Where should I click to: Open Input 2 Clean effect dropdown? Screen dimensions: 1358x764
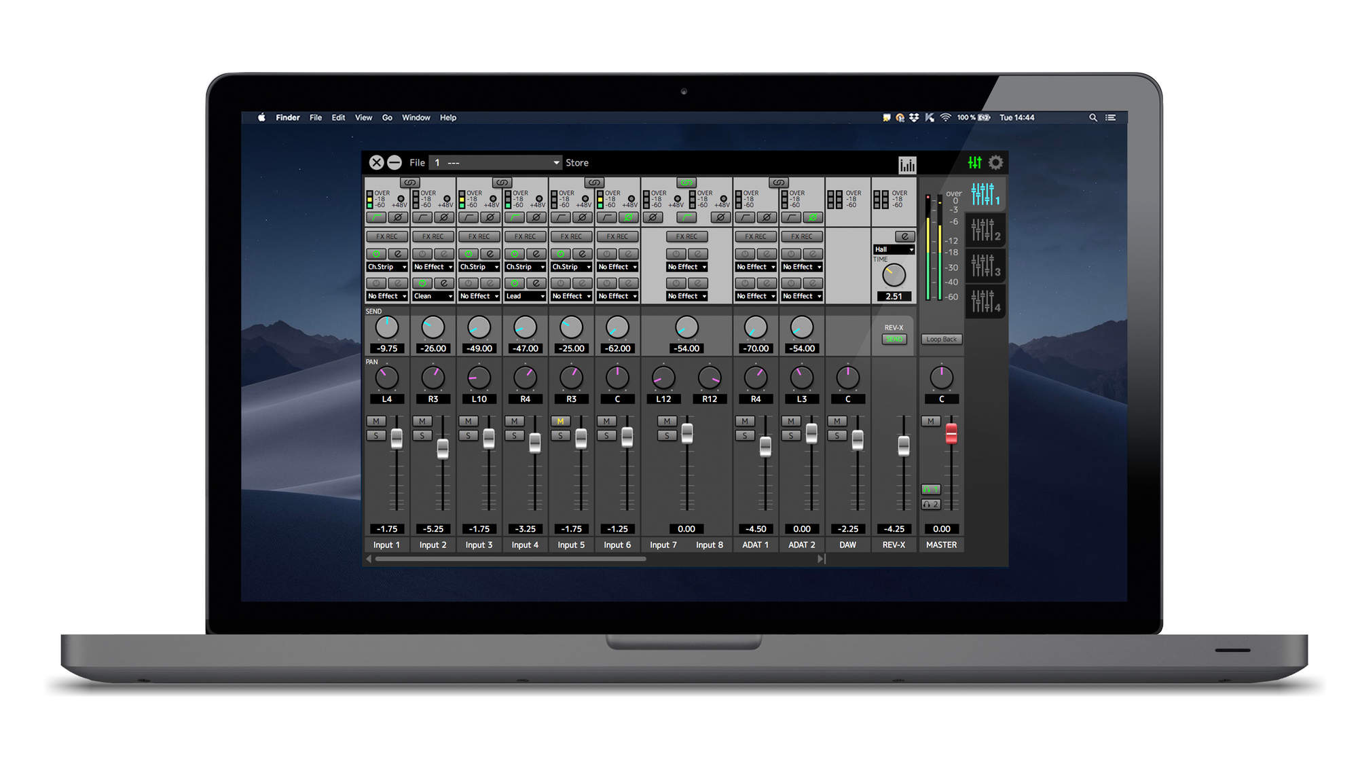tap(433, 296)
